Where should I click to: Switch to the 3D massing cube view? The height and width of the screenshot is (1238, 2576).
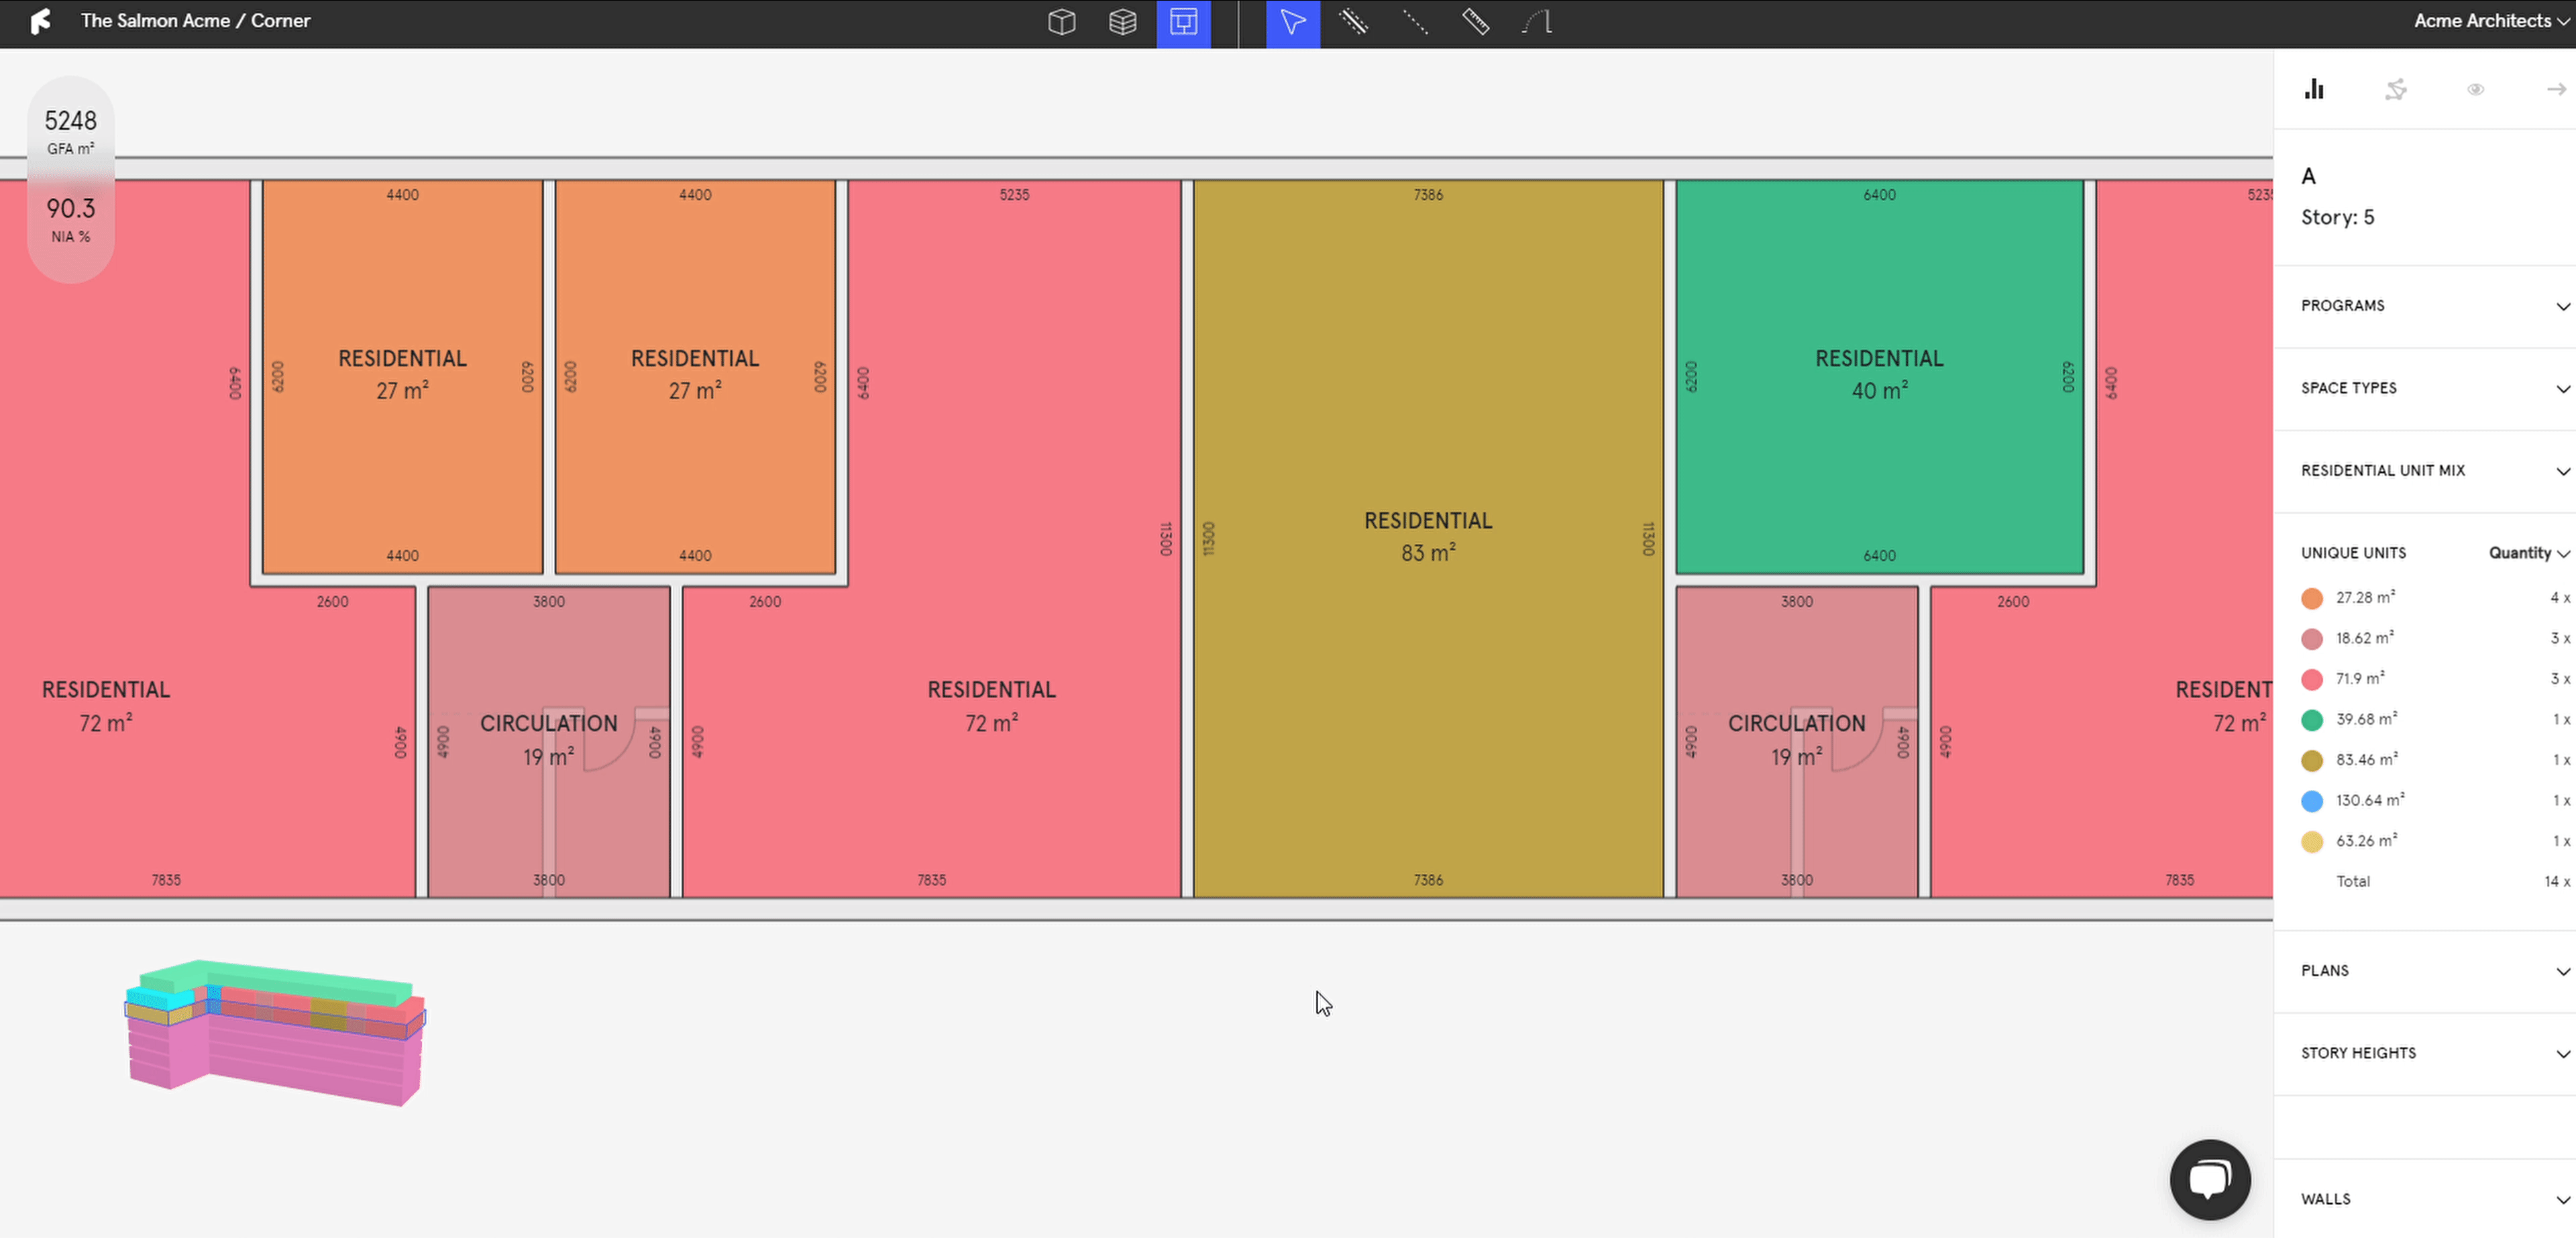(x=1061, y=22)
